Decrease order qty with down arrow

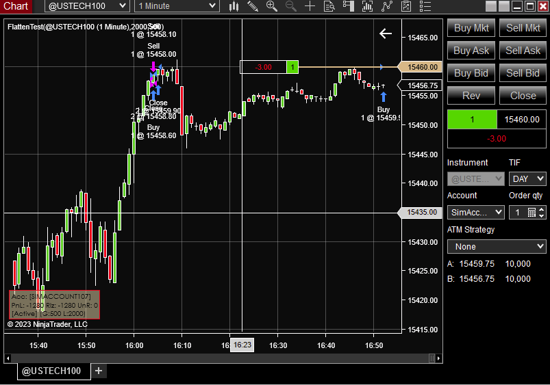tap(542, 215)
